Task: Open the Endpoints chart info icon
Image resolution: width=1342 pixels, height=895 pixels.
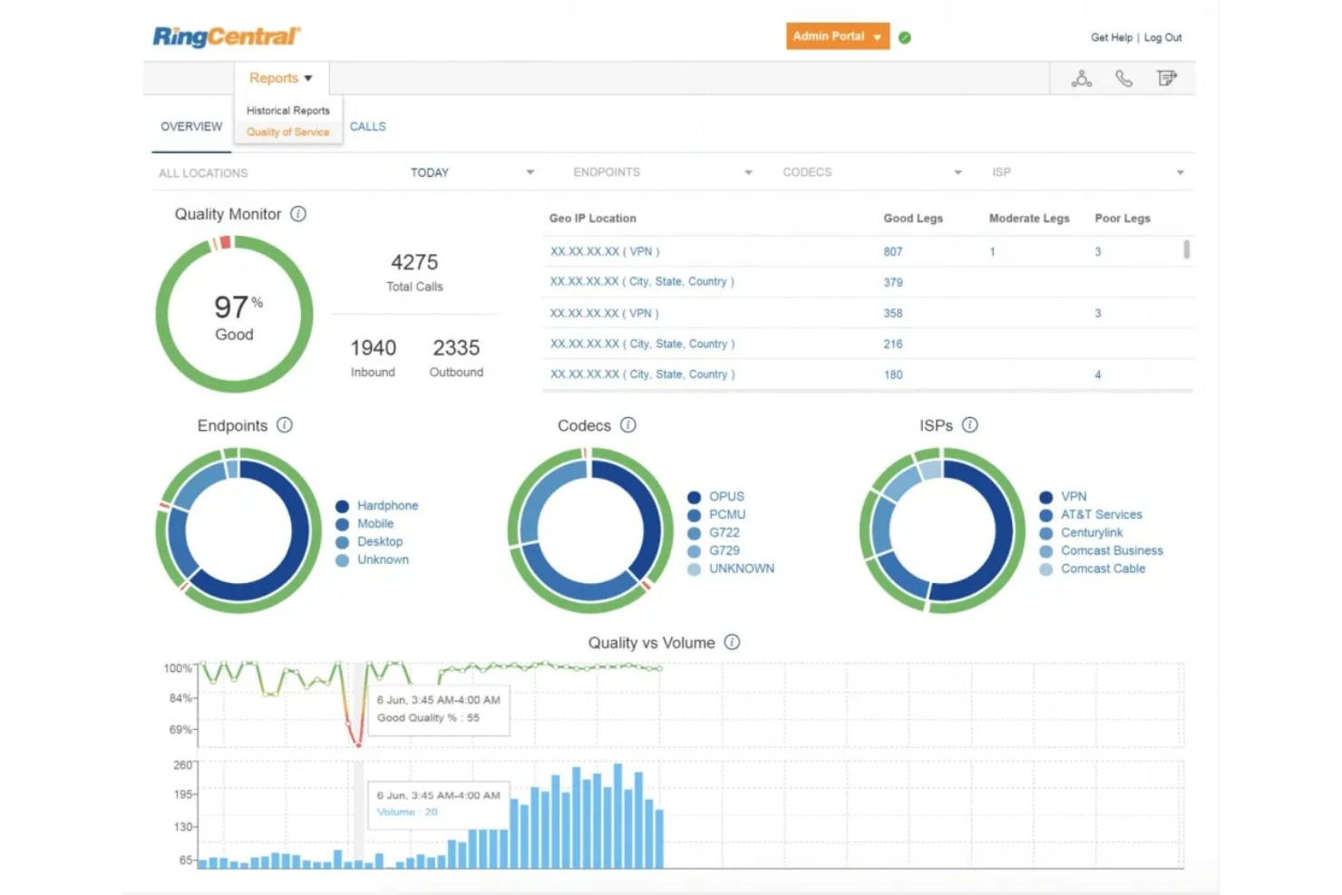Action: [285, 425]
